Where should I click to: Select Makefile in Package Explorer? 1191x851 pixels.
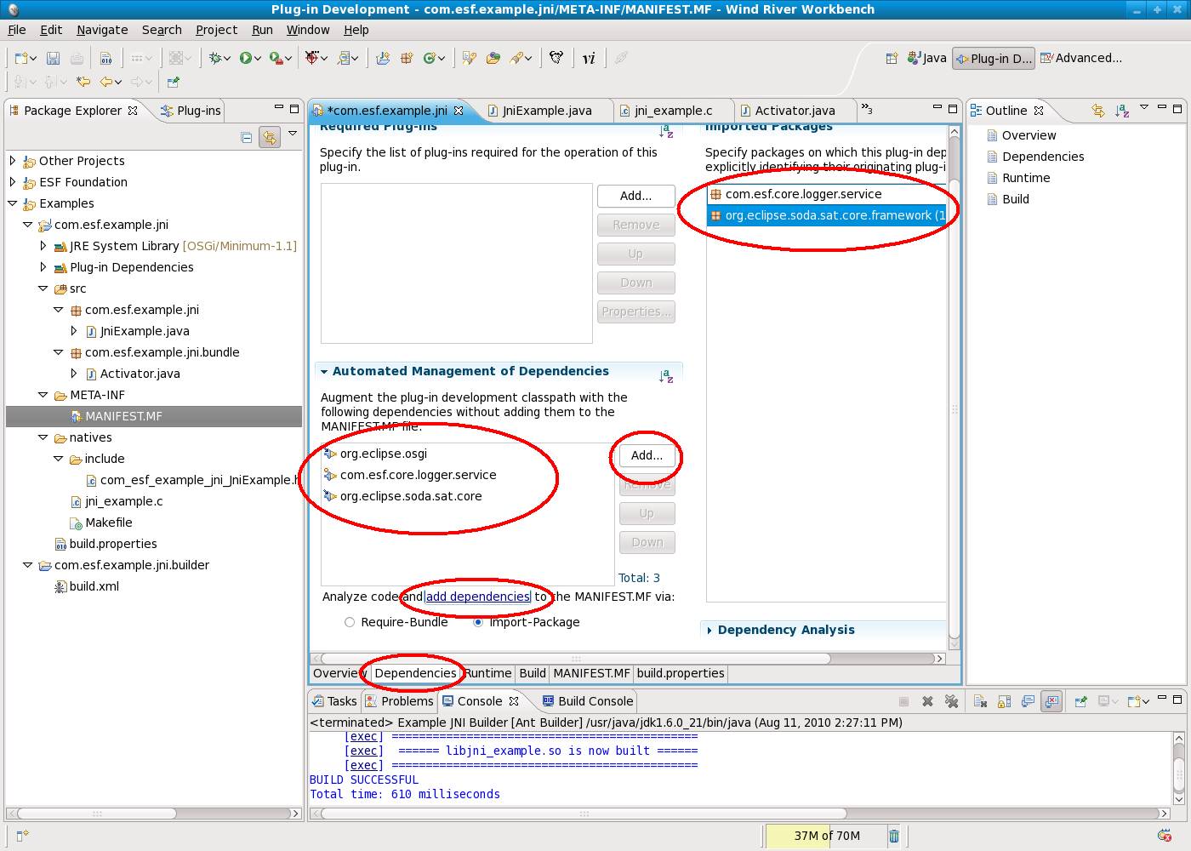pos(101,523)
